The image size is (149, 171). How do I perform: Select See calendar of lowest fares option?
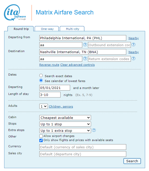pyautogui.click(x=41, y=80)
